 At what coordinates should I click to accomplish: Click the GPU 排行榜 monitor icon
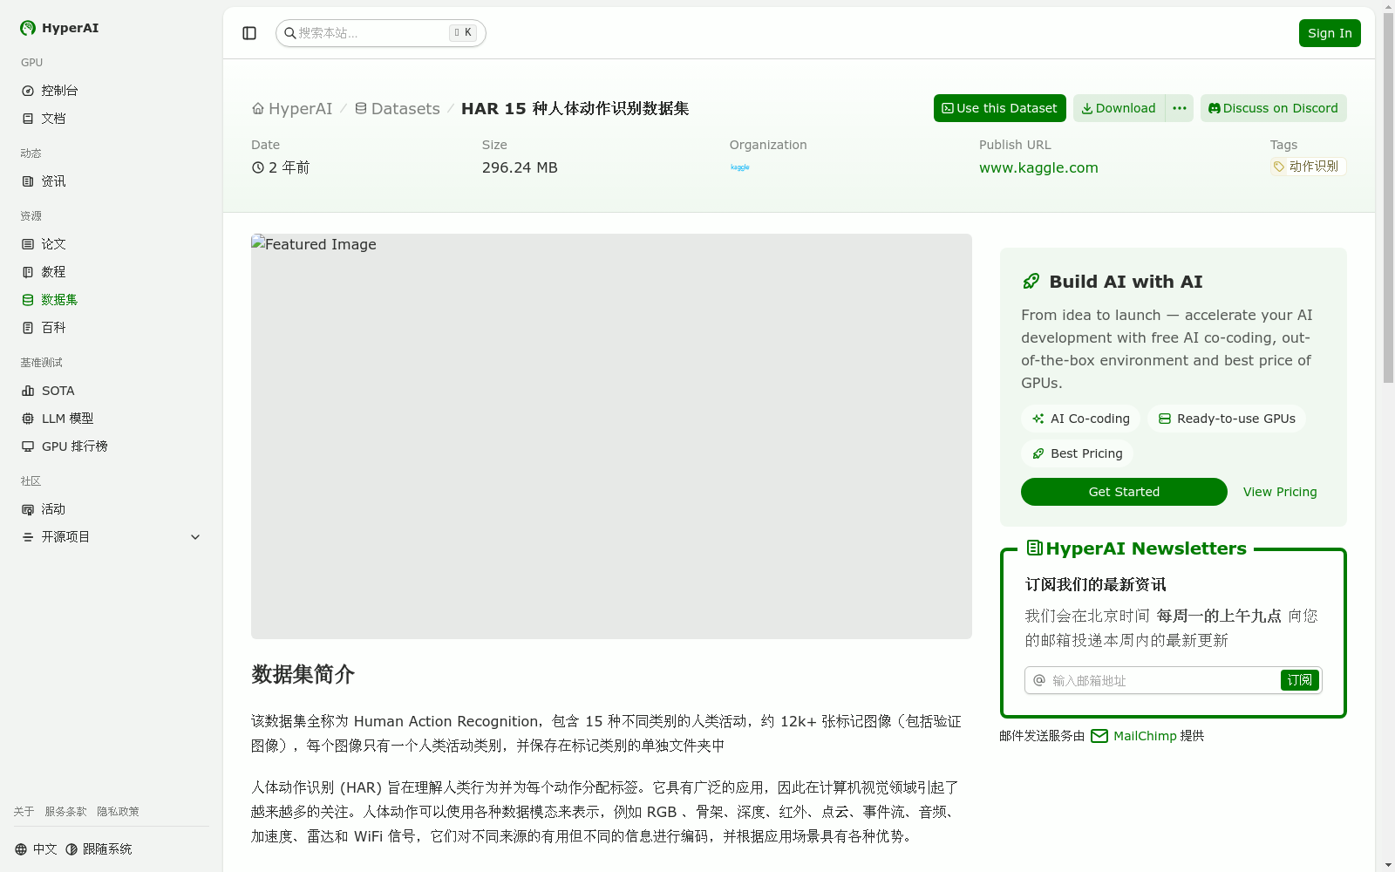[x=28, y=446]
